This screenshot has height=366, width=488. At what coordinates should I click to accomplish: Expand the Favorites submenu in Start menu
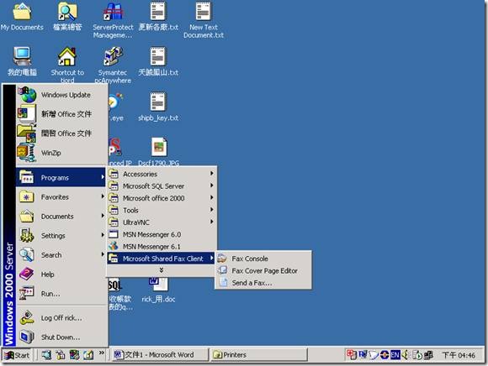[61, 196]
